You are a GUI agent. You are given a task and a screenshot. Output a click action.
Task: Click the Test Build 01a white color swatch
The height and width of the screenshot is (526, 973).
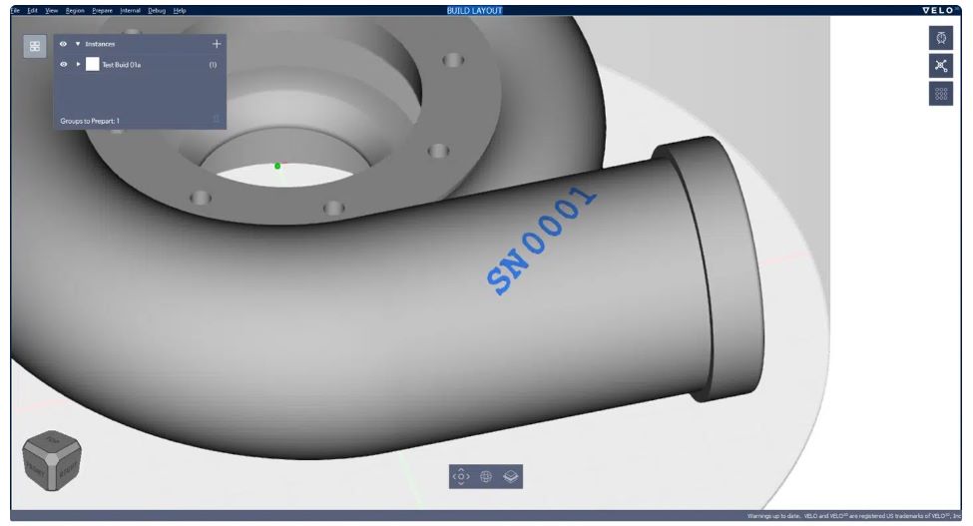click(93, 64)
